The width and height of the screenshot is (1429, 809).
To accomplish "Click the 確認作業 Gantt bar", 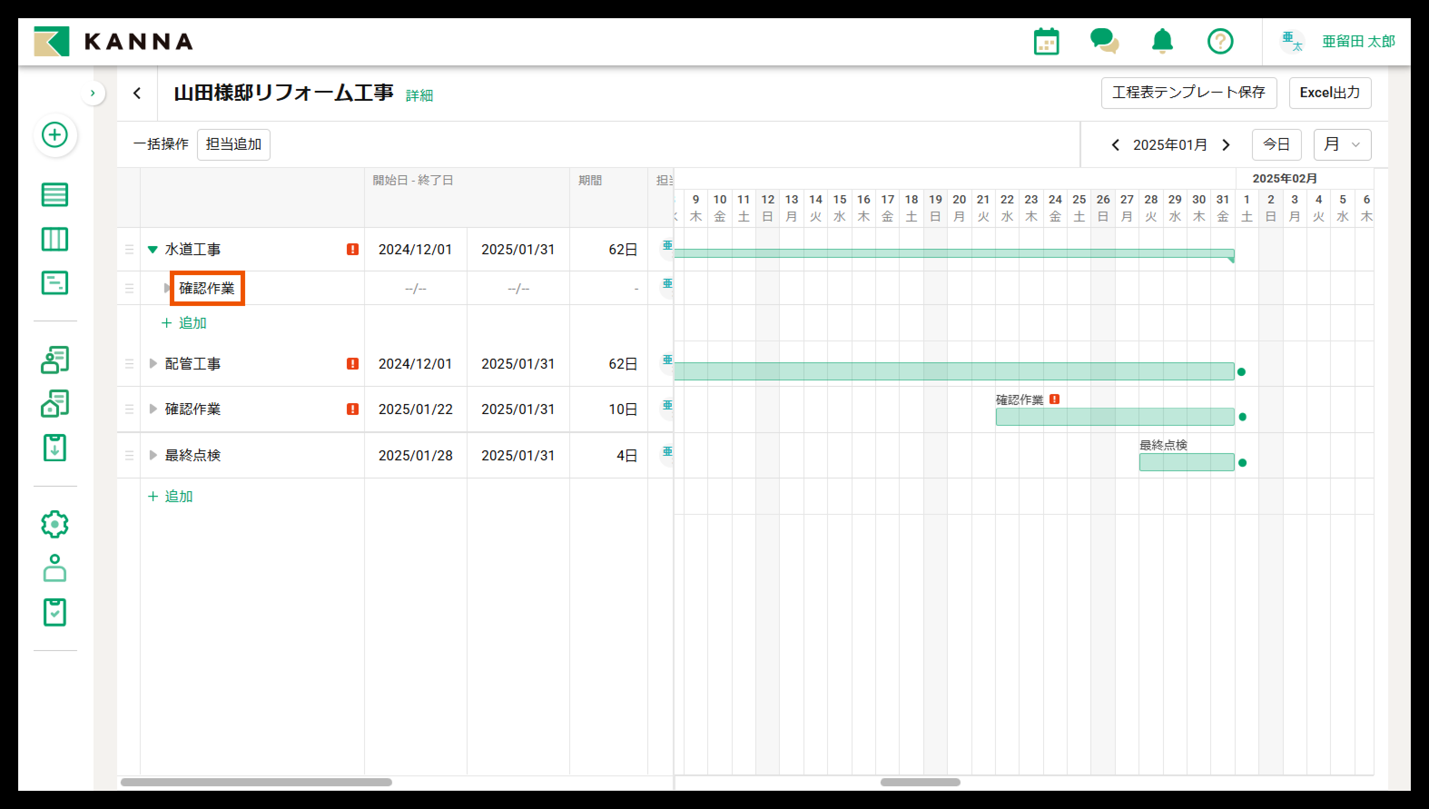I will click(x=1114, y=417).
